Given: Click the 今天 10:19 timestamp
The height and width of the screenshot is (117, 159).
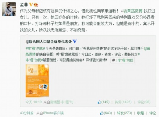Looking at the screenshot, I should click(34, 102).
